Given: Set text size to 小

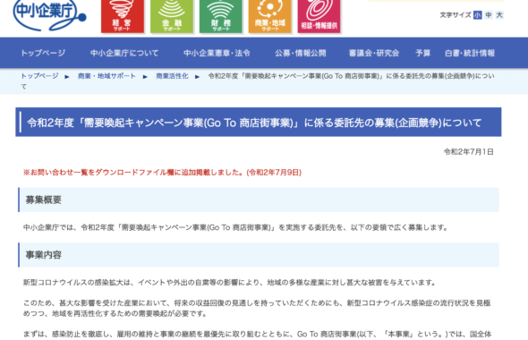Looking at the screenshot, I should [478, 15].
